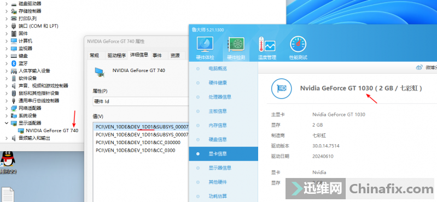Click the 微博 share icon in 鲁大师
Image resolution: width=437 pixels, height=202 pixels.
419,67
